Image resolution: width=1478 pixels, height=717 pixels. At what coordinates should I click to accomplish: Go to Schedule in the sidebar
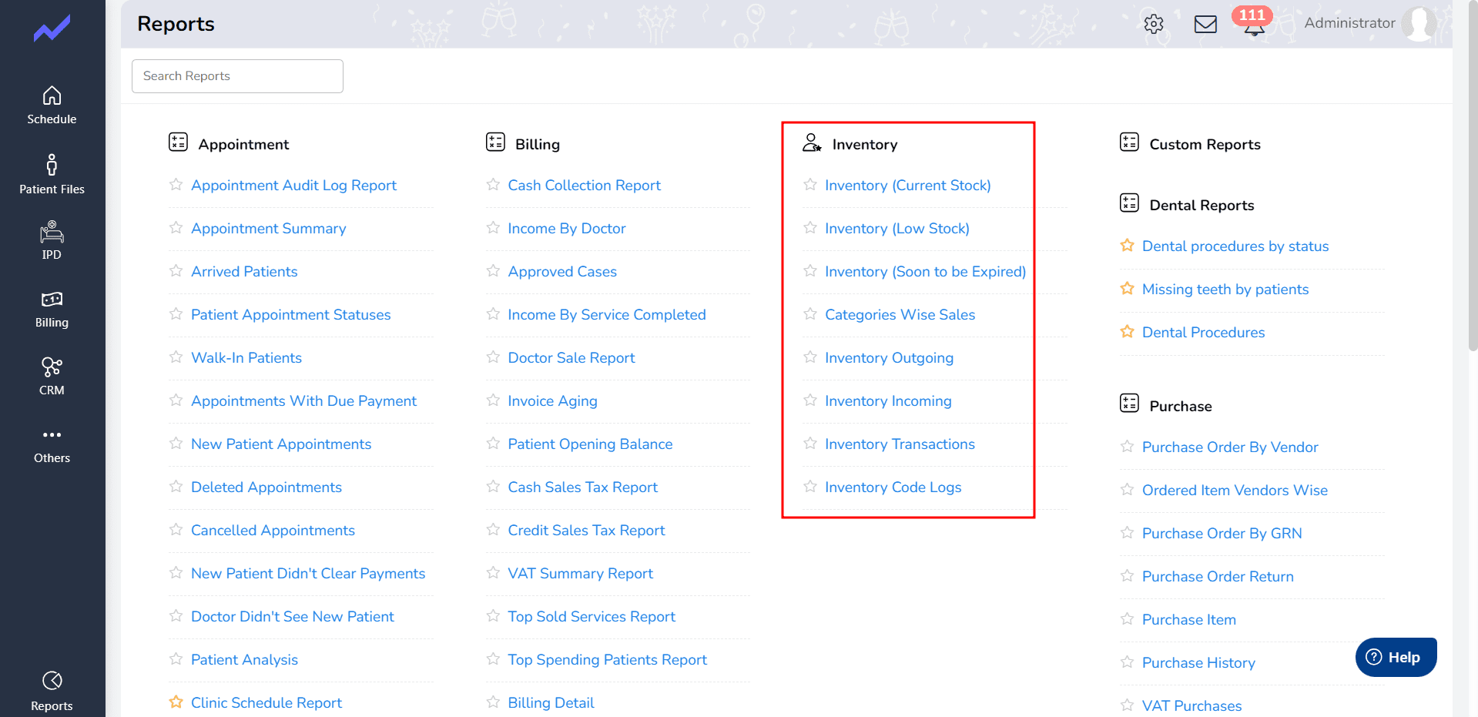coord(52,105)
